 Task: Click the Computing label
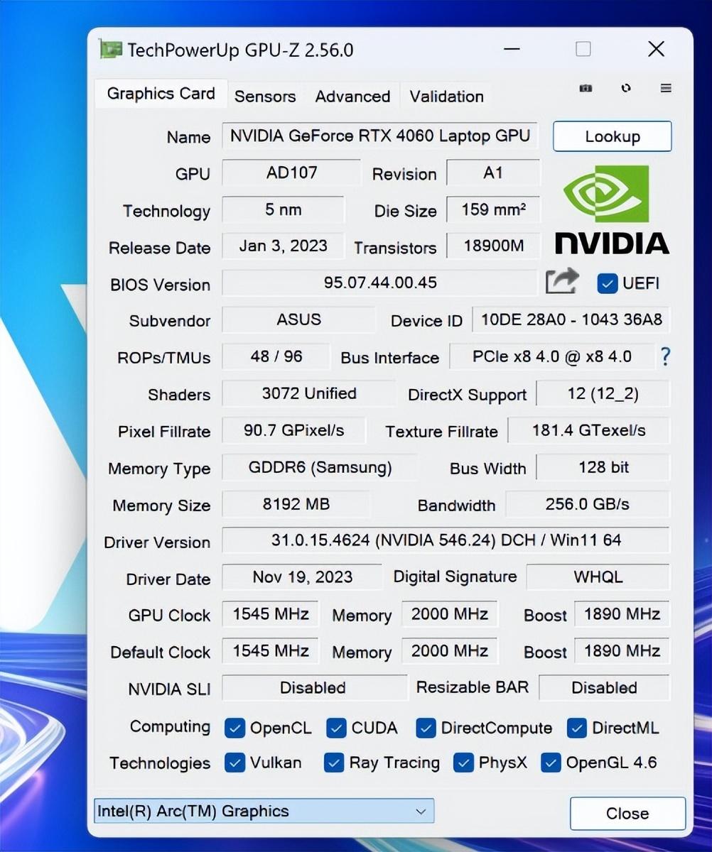170,727
